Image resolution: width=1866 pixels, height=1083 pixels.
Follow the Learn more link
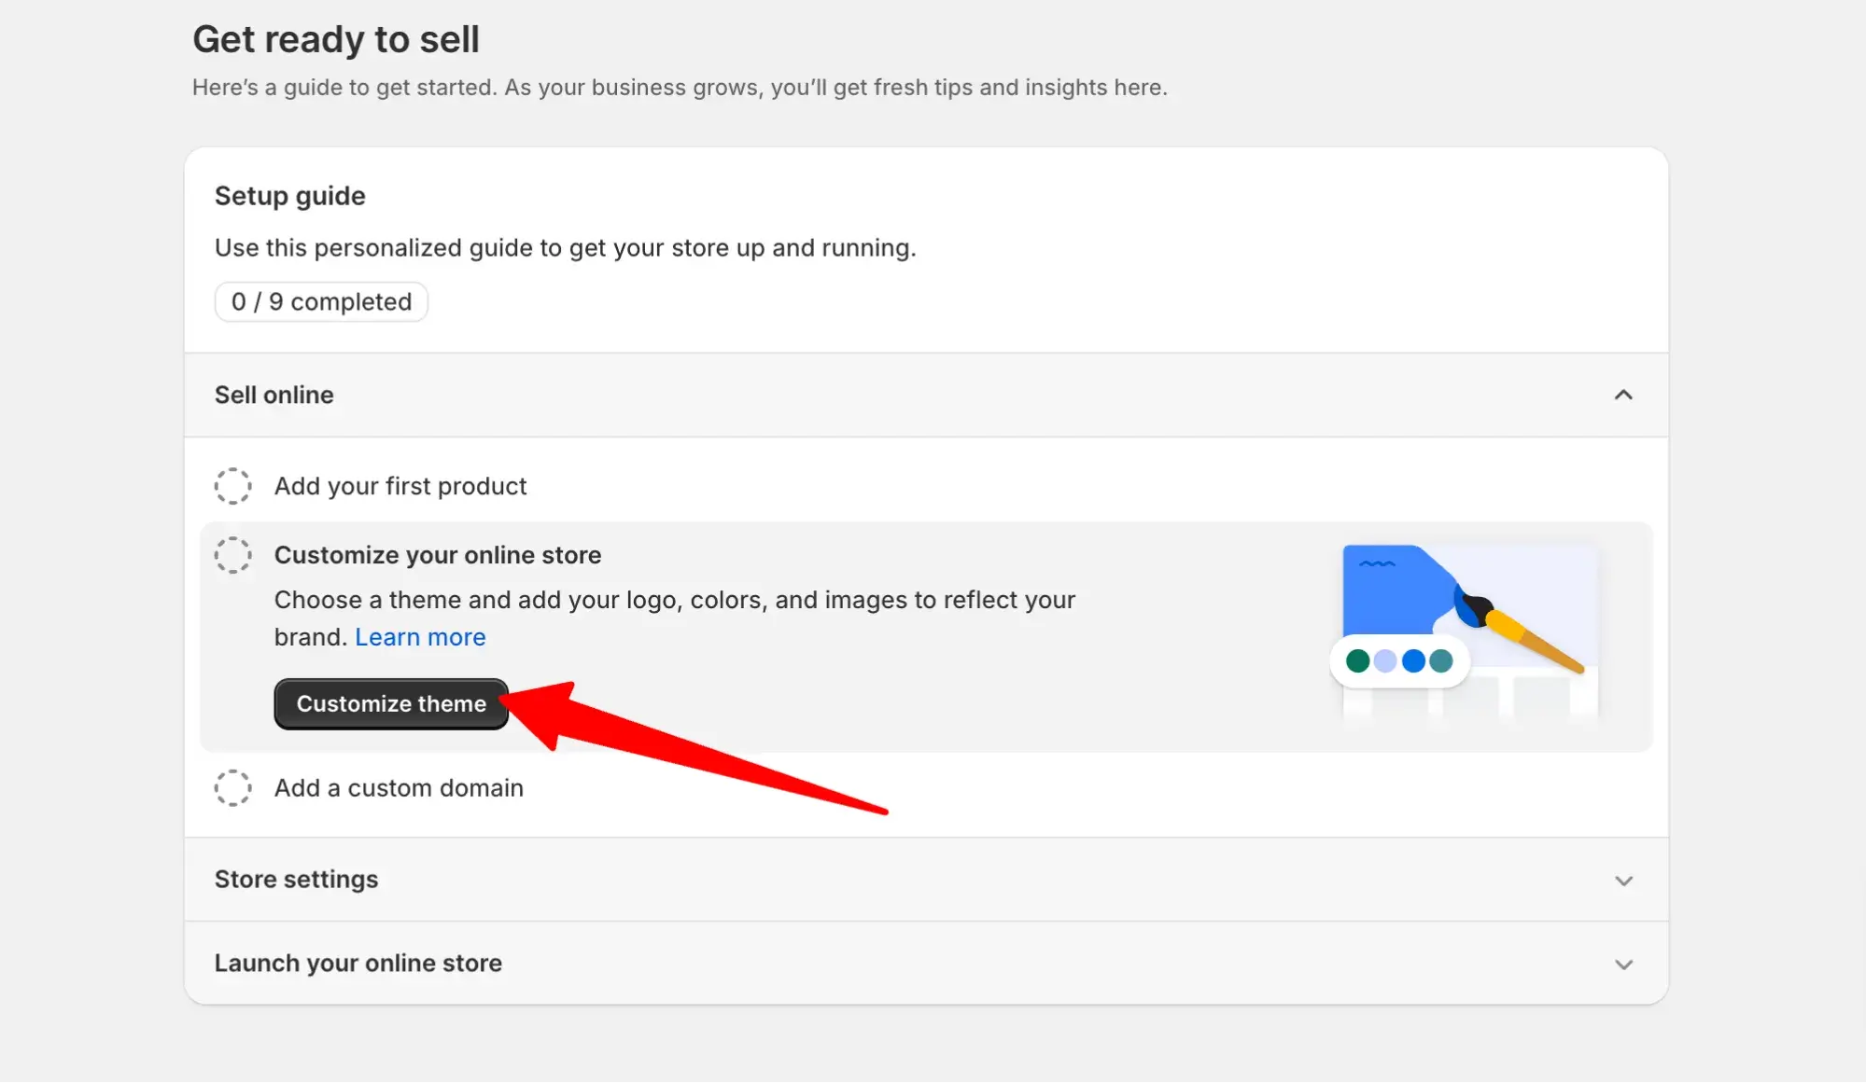(x=420, y=637)
